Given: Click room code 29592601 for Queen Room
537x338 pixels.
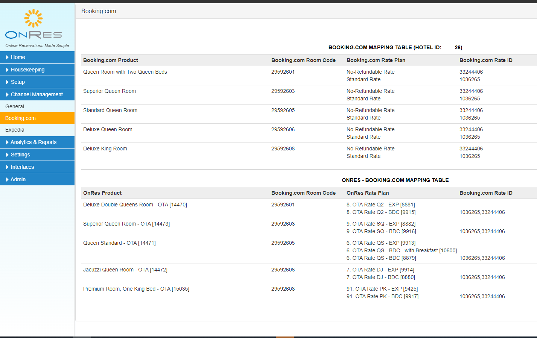Looking at the screenshot, I should coord(283,72).
